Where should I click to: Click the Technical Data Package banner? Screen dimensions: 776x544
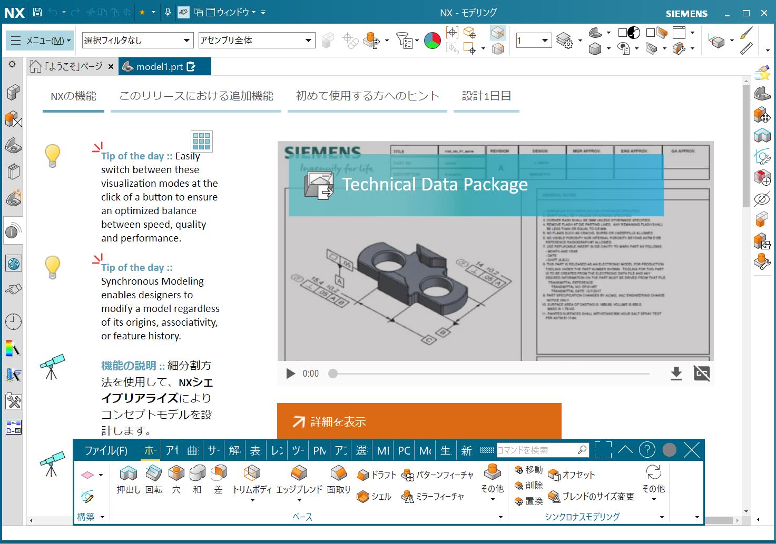[476, 185]
